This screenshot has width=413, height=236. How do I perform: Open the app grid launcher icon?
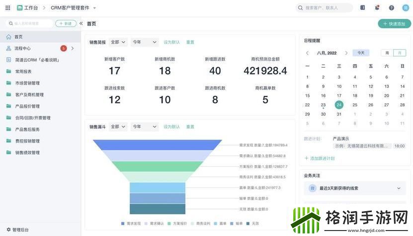(x=7, y=8)
